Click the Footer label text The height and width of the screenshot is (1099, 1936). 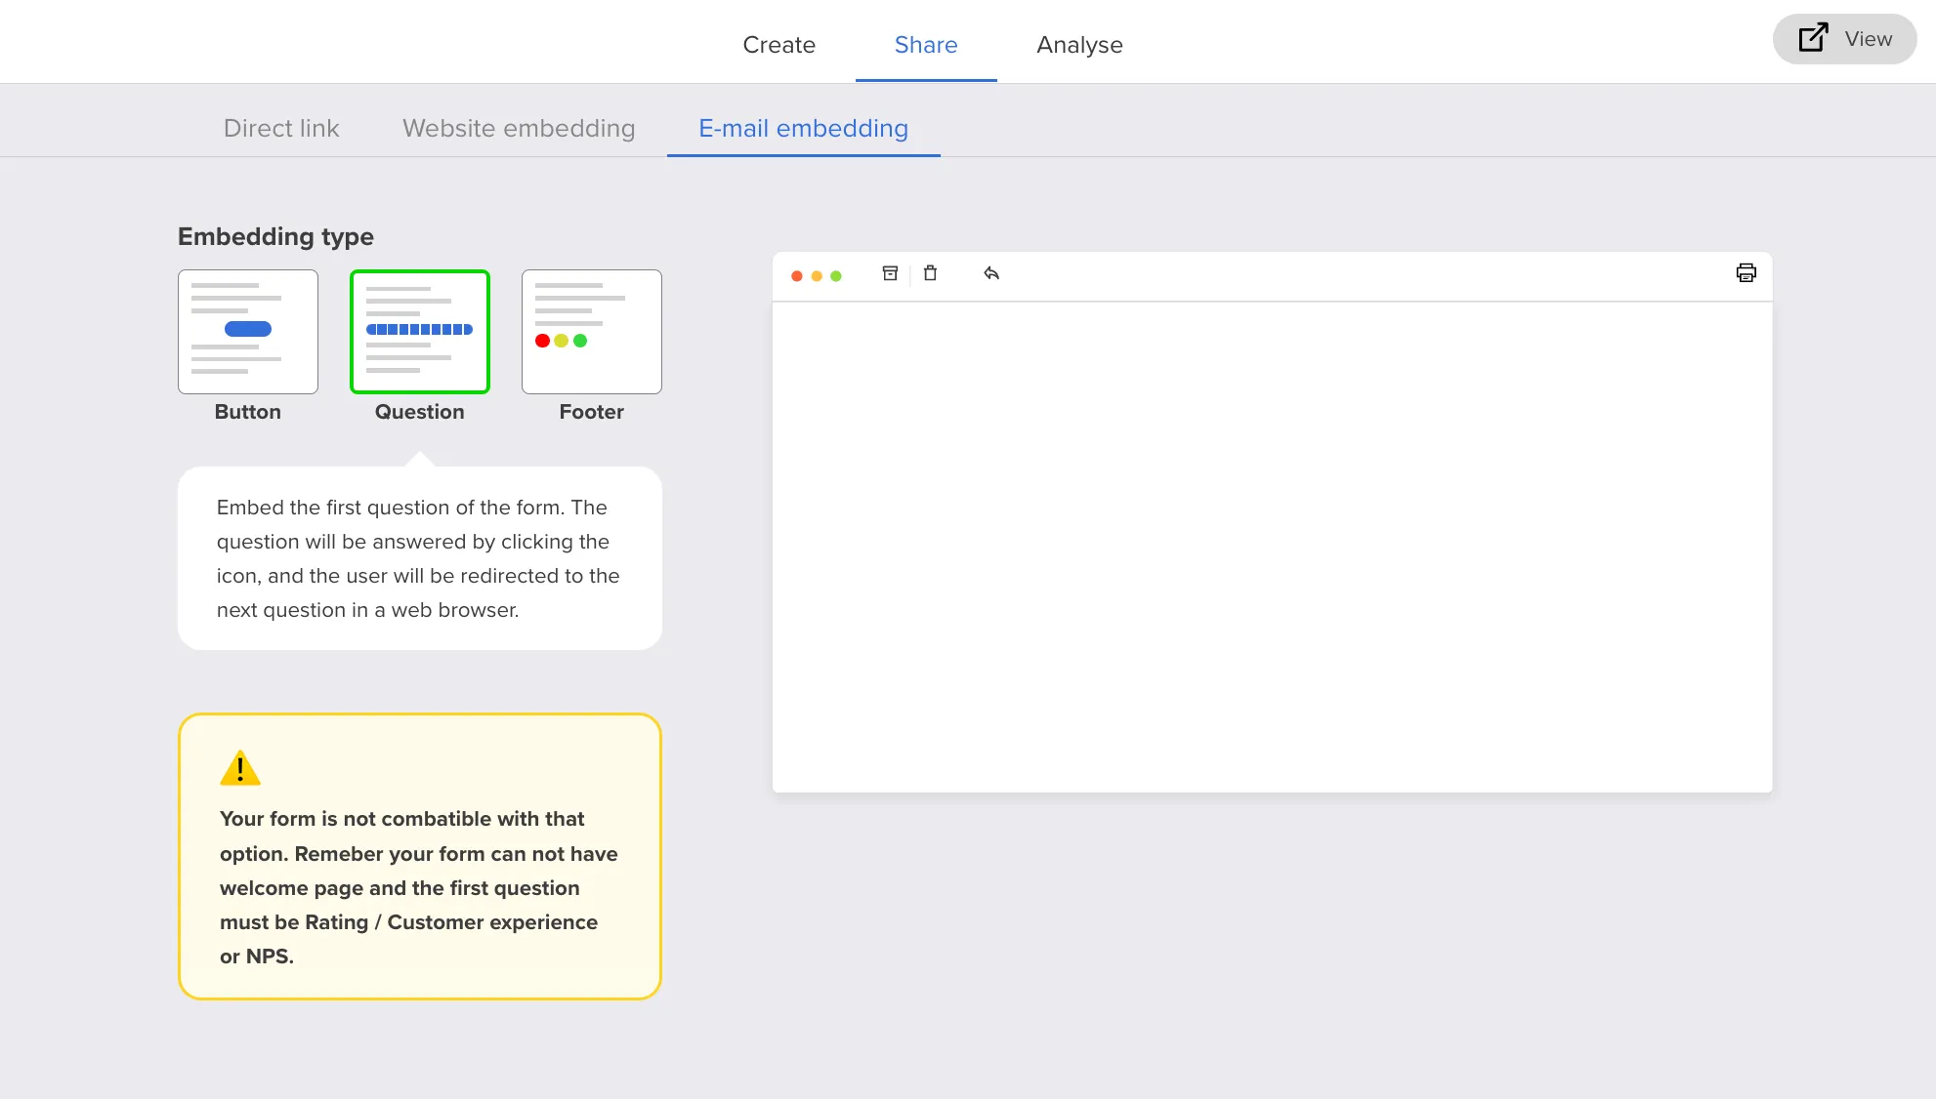point(592,412)
